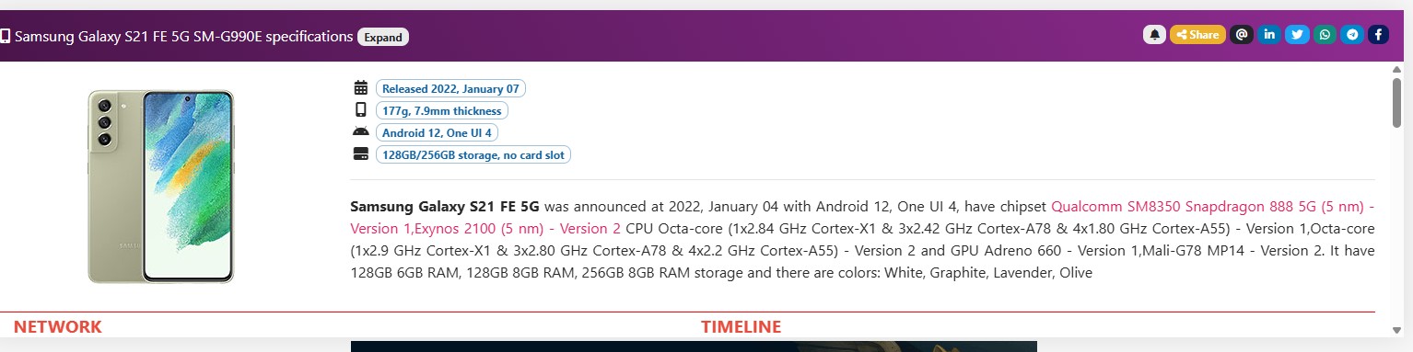Click the phone icon beside the title
Viewport: 1413px width, 352px height.
pos(5,37)
